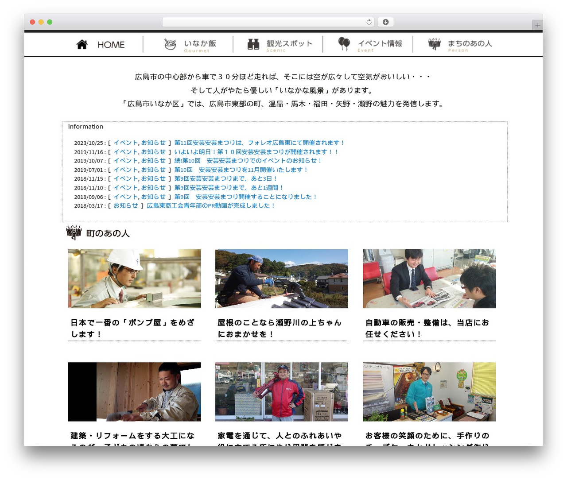The width and height of the screenshot is (567, 480).
Task: Open the 第10回 11月開催 news link
Action: [x=241, y=170]
